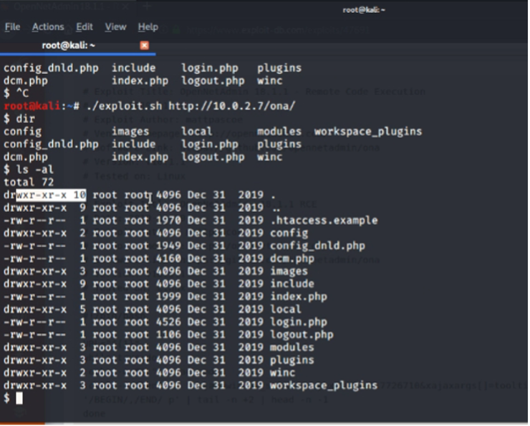The image size is (530, 426).
Task: Click the .htaccess.example file name
Action: pos(324,221)
